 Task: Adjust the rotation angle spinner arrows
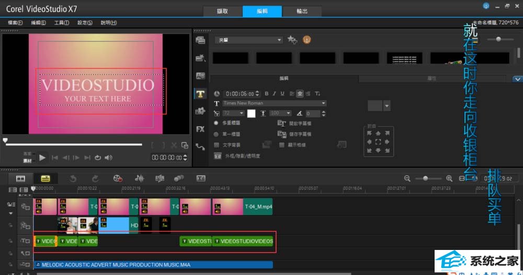(x=324, y=114)
